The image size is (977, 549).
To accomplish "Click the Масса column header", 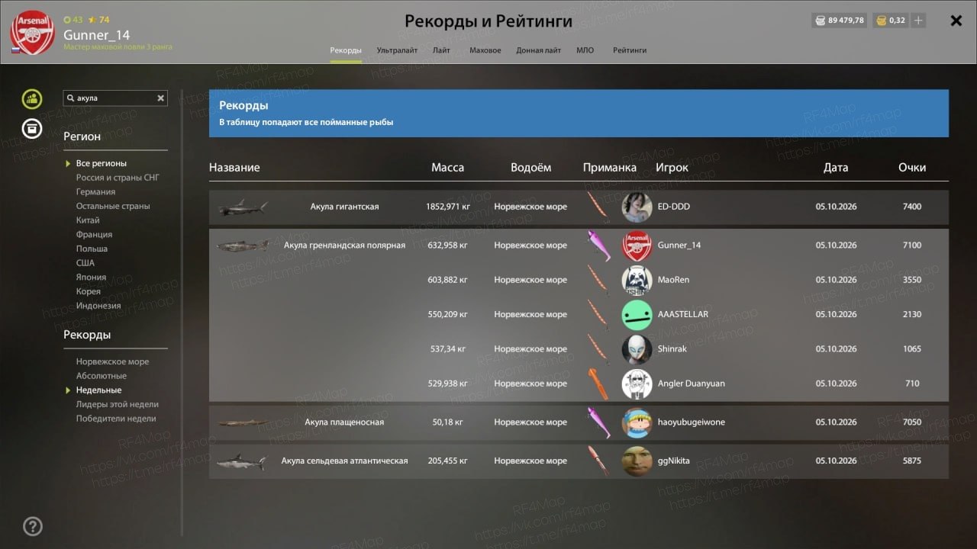I will [x=447, y=168].
